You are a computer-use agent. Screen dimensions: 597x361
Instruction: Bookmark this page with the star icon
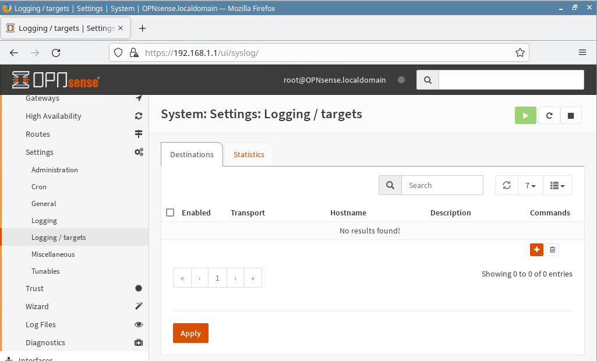[520, 52]
